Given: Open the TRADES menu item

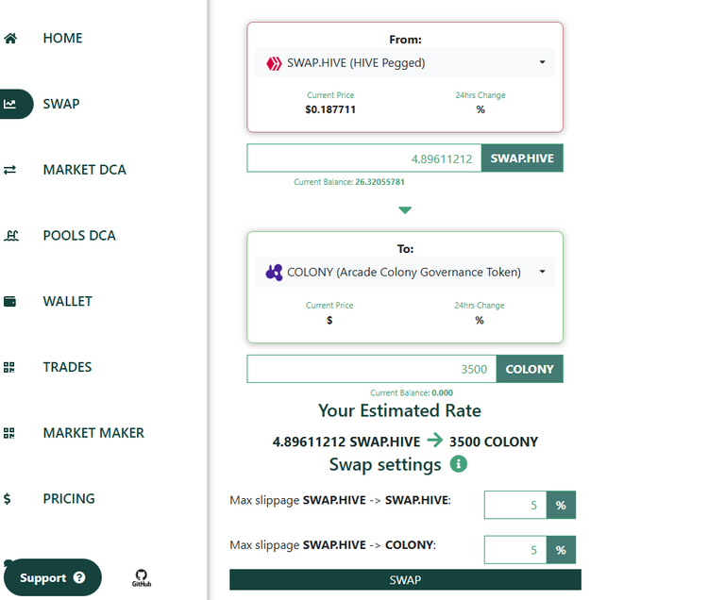Looking at the screenshot, I should coord(67,367).
